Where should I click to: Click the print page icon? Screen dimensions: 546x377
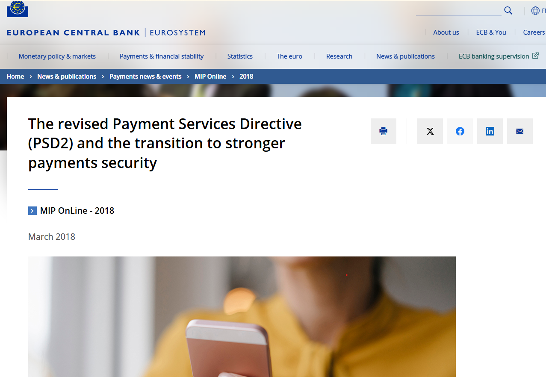pos(384,131)
